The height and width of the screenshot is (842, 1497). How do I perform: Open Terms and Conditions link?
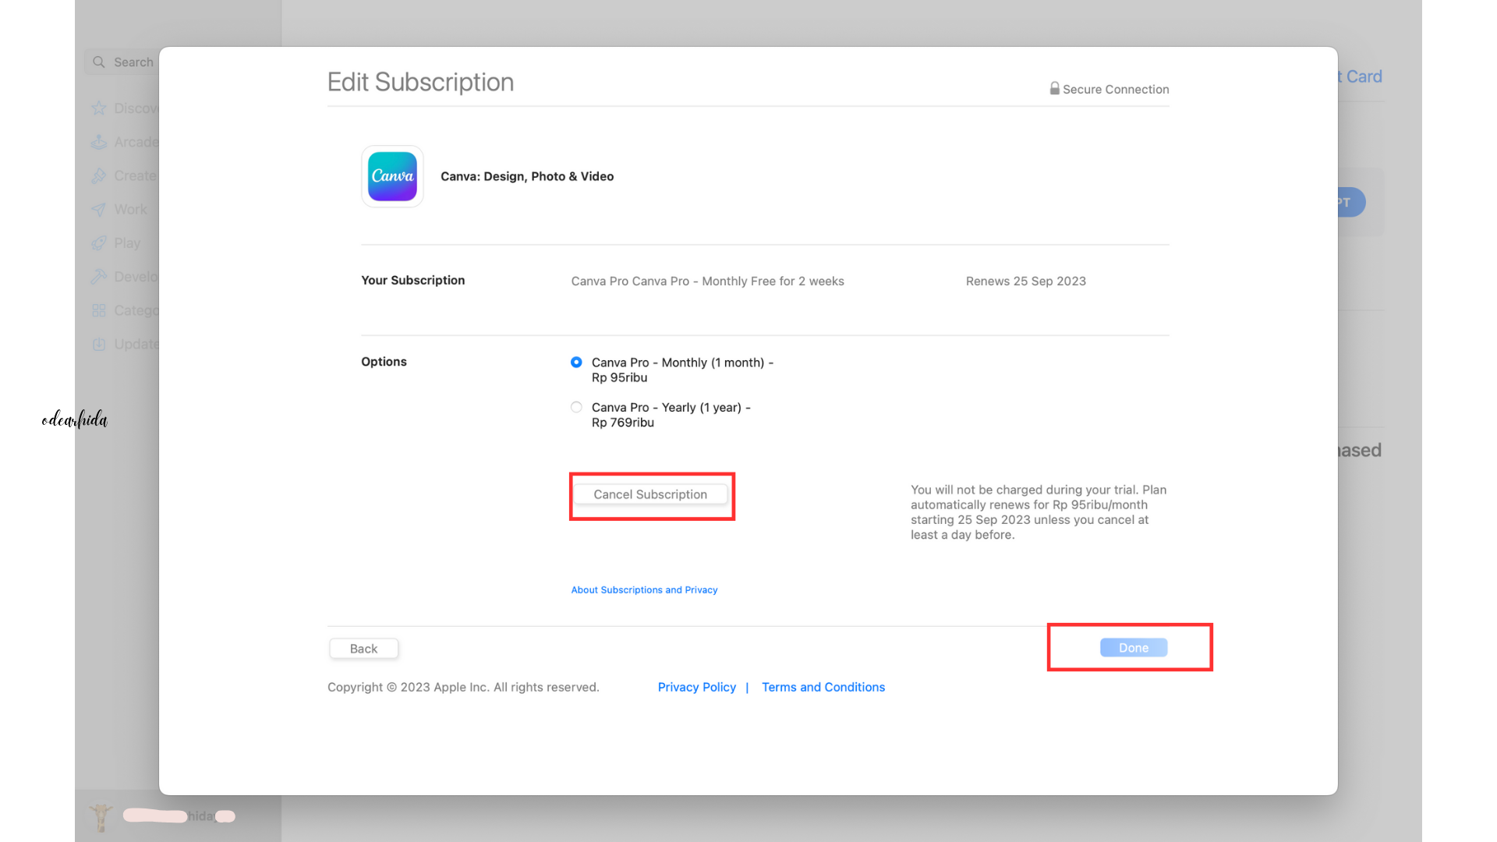pyautogui.click(x=823, y=687)
